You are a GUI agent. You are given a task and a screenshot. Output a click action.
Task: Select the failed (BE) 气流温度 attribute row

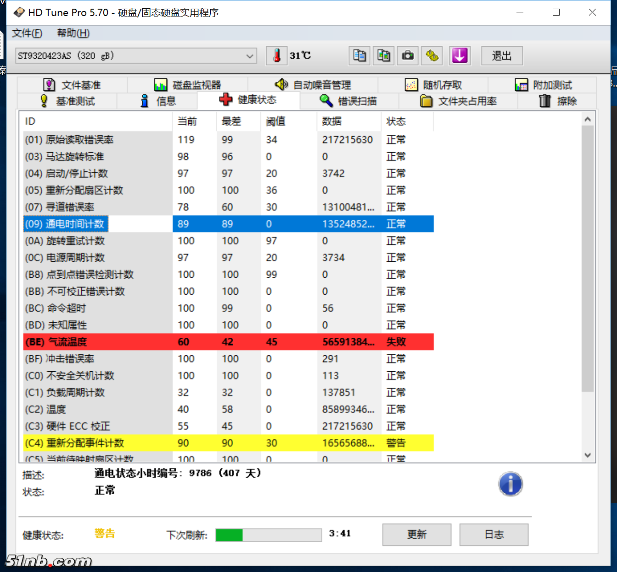[184, 341]
